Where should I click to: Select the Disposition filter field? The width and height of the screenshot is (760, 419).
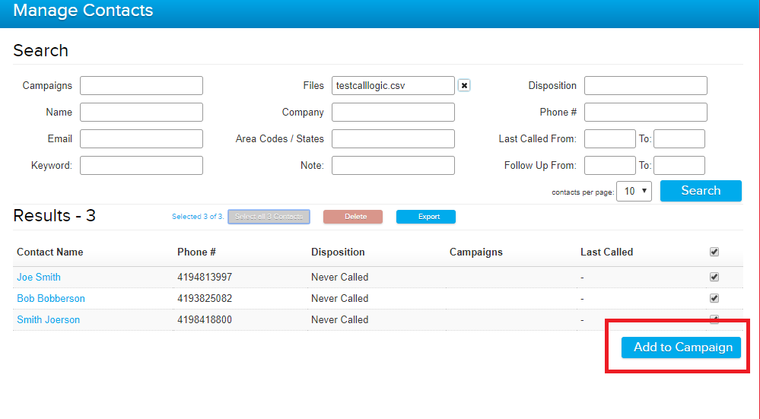coord(645,86)
